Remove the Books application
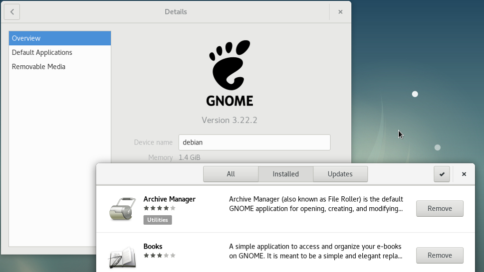 [x=440, y=256]
